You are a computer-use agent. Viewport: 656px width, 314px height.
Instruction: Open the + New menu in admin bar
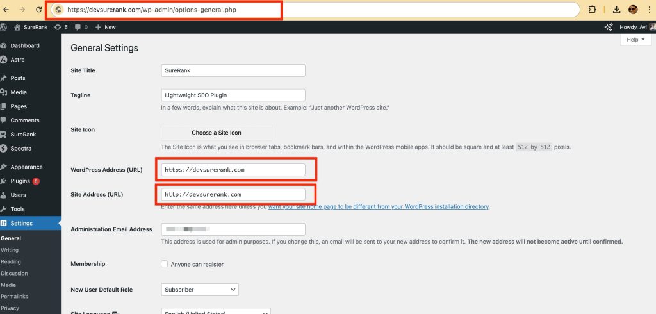pyautogui.click(x=105, y=27)
